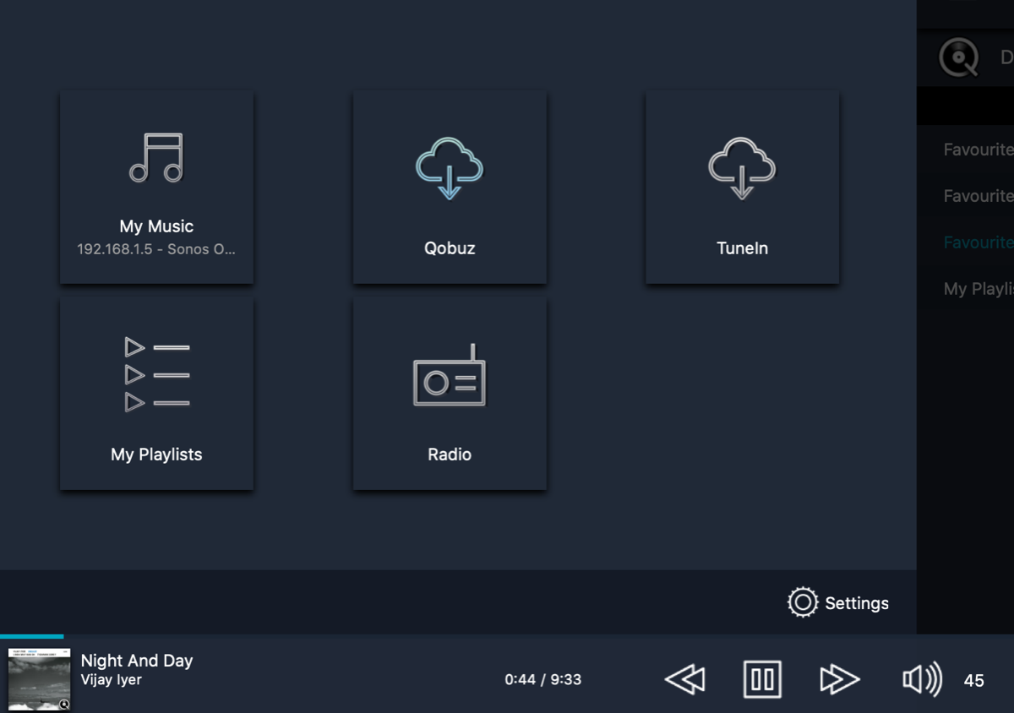Click the teal playback progress bar
The image size is (1014, 713).
point(32,636)
